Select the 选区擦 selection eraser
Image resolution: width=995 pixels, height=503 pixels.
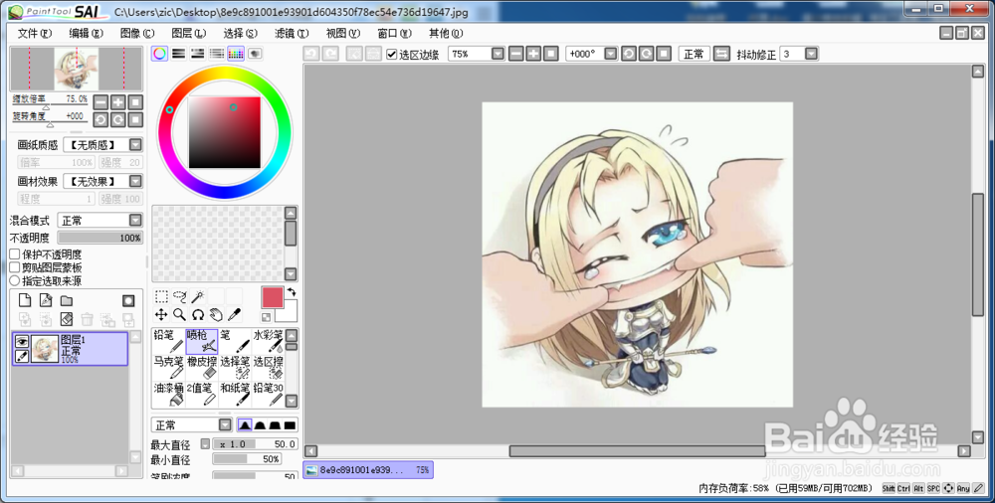tap(268, 368)
